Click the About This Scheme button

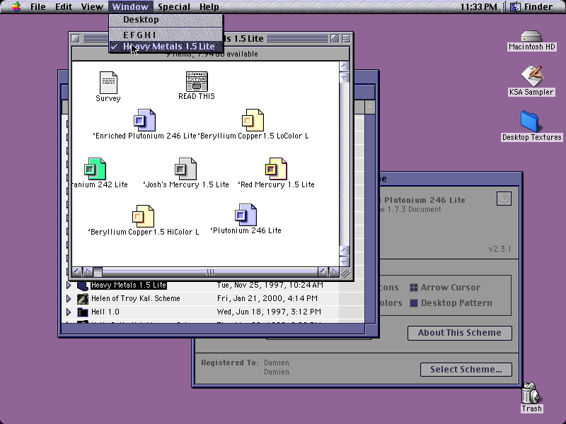(x=459, y=333)
